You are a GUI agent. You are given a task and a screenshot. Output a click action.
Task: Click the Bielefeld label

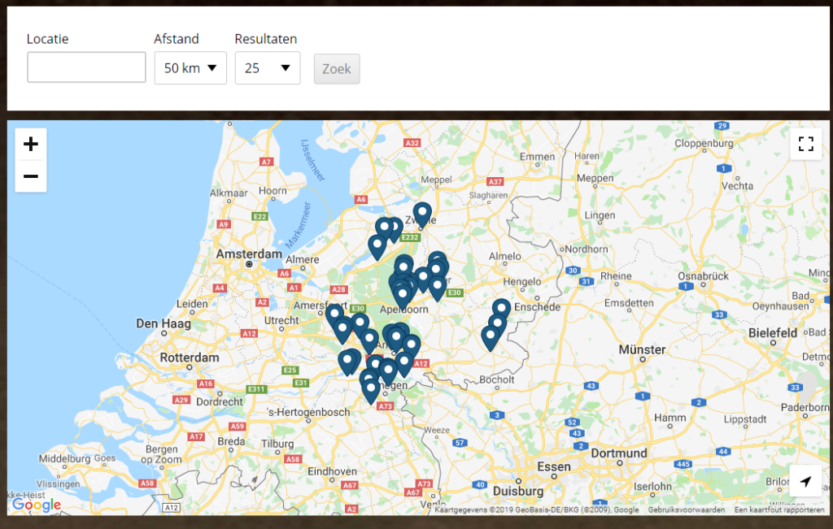tap(773, 333)
